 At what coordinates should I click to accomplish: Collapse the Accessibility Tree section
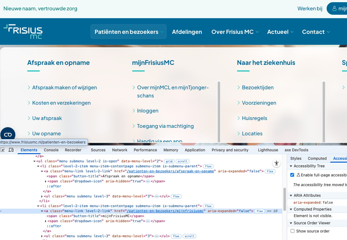click(291, 166)
